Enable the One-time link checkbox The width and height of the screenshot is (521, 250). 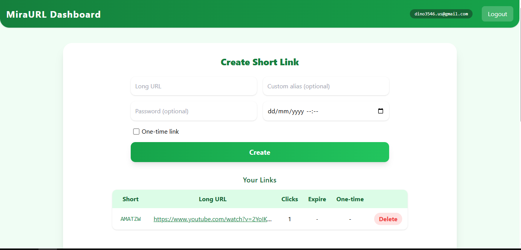point(136,132)
